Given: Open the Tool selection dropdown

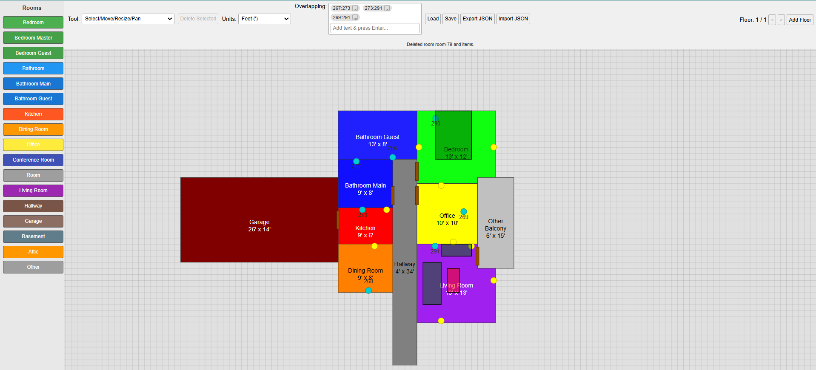Looking at the screenshot, I should coord(128,19).
